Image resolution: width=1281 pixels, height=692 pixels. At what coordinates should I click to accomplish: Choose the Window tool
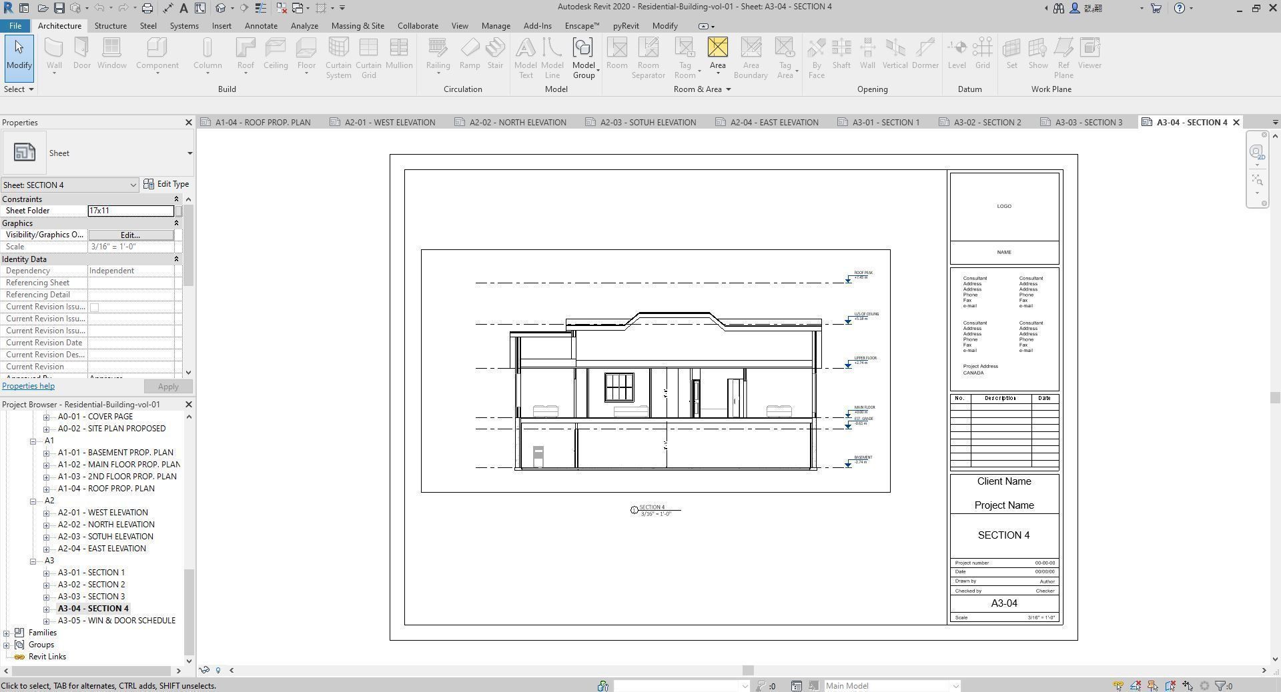[x=111, y=53]
